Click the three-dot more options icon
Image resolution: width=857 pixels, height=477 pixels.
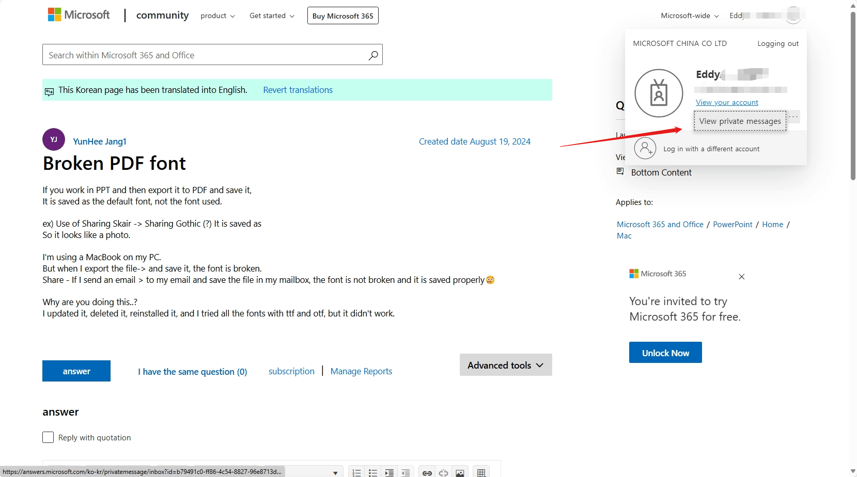pos(794,117)
